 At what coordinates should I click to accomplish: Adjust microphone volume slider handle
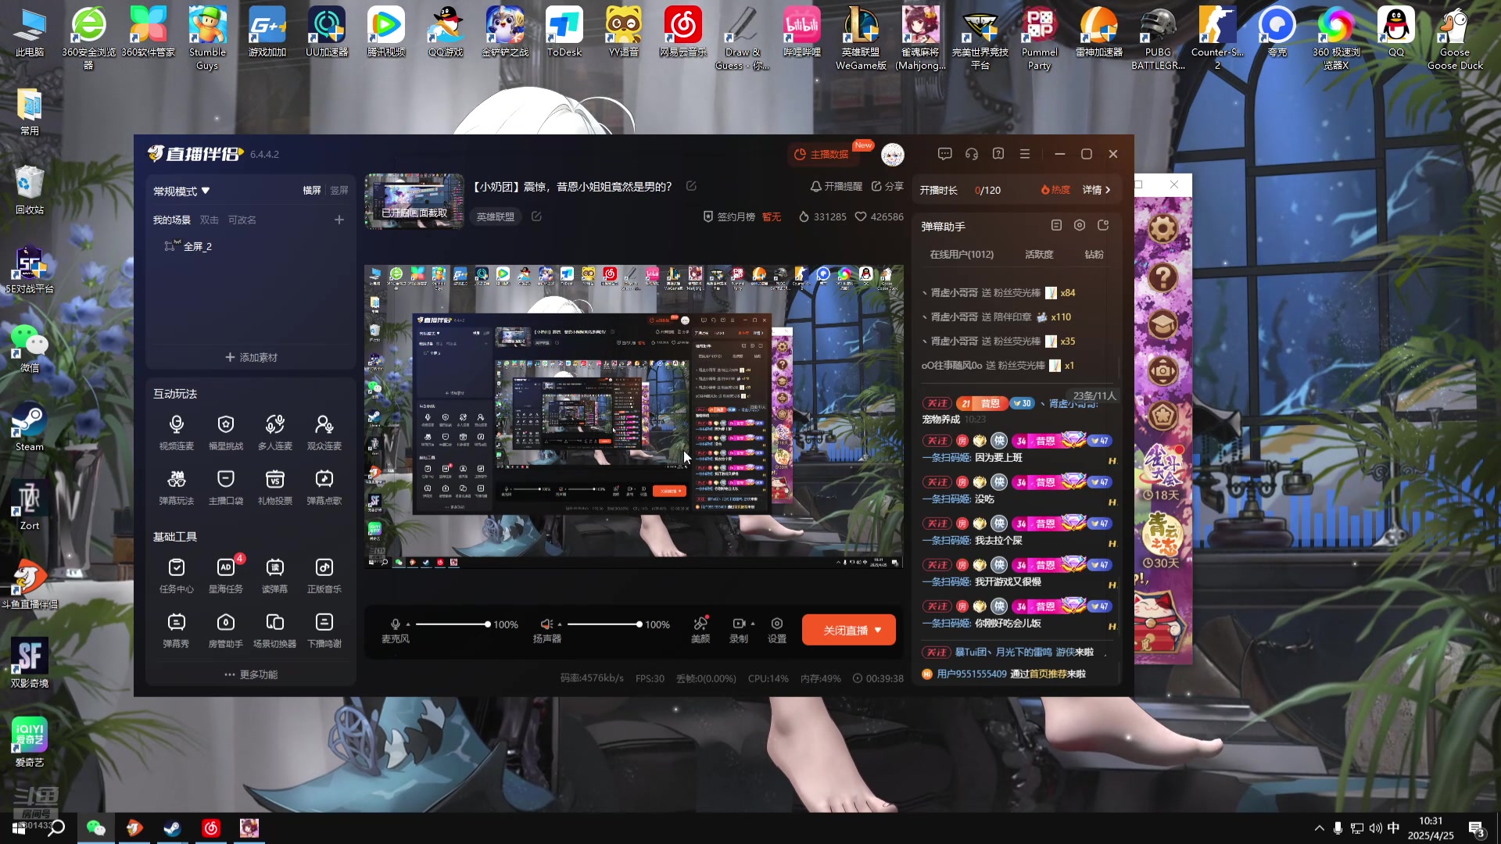(x=488, y=624)
